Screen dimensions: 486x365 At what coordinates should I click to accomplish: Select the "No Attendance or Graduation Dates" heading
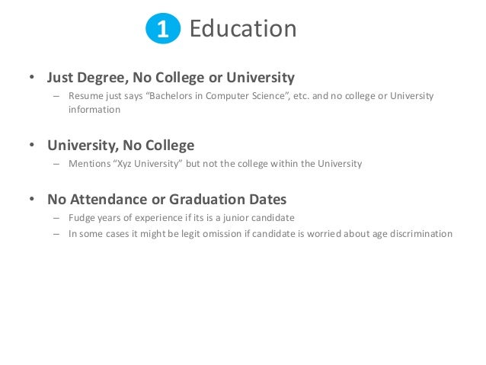click(167, 200)
